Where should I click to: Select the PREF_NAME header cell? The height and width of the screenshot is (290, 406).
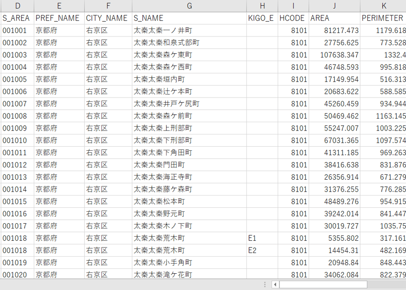59,18
